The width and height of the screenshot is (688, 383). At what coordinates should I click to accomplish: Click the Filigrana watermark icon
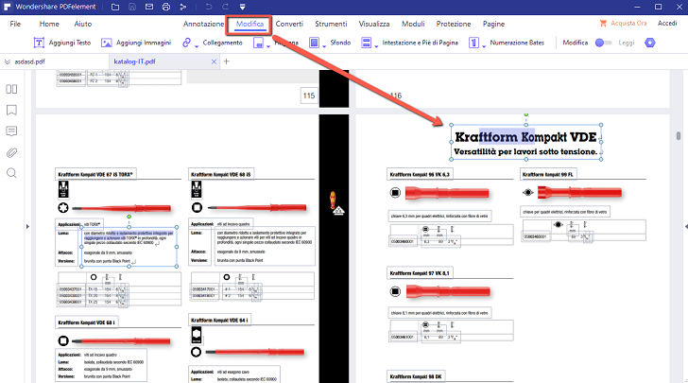click(x=258, y=43)
